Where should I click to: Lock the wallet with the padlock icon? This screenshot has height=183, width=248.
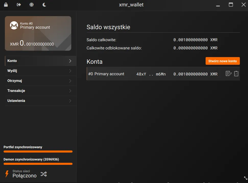[6, 5]
